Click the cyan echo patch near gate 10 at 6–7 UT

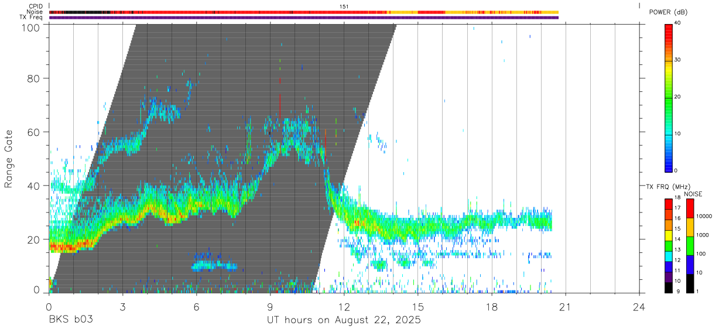[x=214, y=265]
